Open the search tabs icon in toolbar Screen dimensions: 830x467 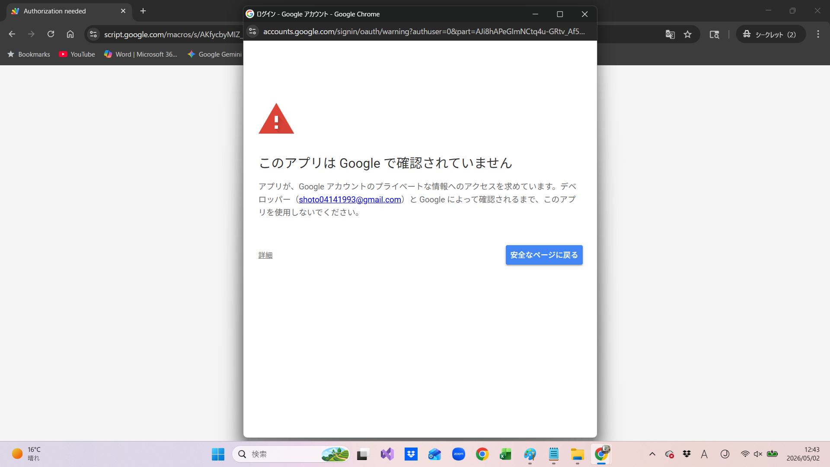click(714, 35)
